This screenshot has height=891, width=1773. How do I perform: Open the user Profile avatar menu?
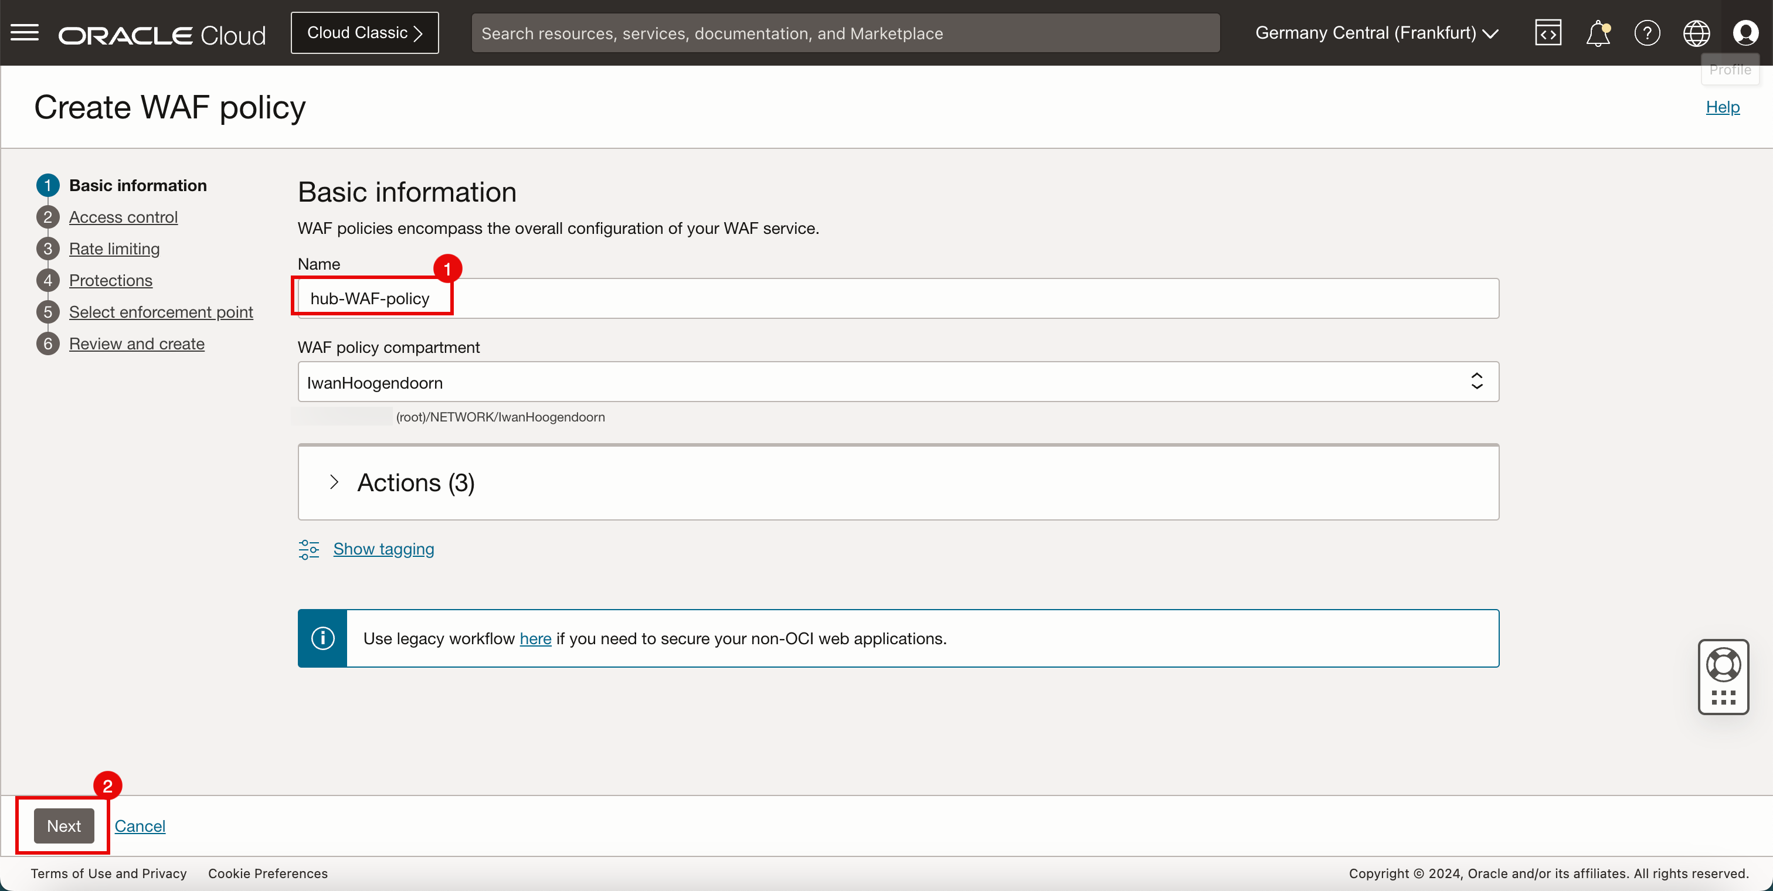point(1745,32)
